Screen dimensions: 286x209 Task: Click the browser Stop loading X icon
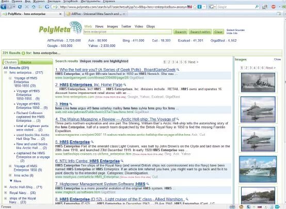(27, 7)
